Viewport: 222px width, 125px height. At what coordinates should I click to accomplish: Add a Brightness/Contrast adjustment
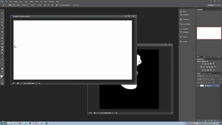tap(203, 64)
